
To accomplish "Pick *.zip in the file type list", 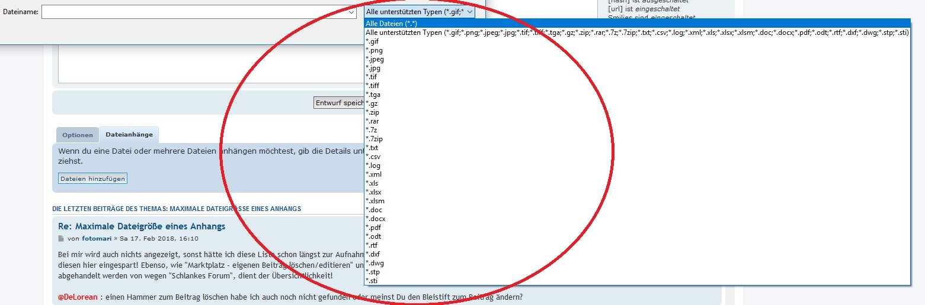I will coord(373,112).
